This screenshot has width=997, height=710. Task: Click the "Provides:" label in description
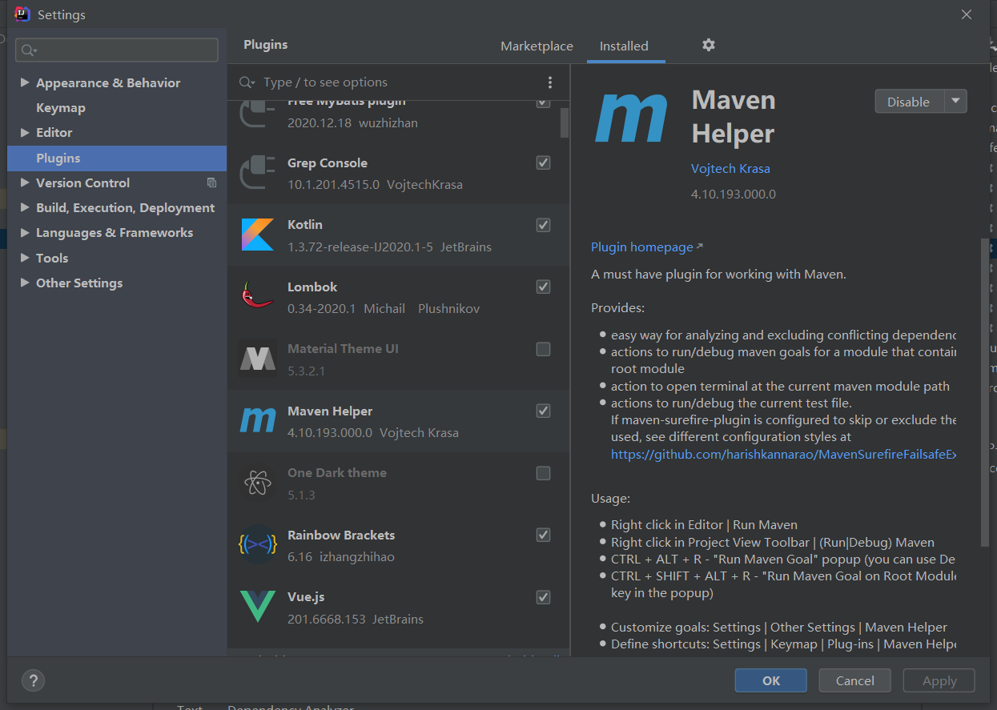pos(617,307)
